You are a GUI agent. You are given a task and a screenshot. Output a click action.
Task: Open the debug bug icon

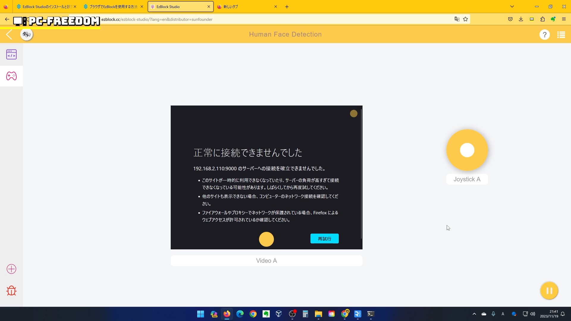pyautogui.click(x=11, y=291)
